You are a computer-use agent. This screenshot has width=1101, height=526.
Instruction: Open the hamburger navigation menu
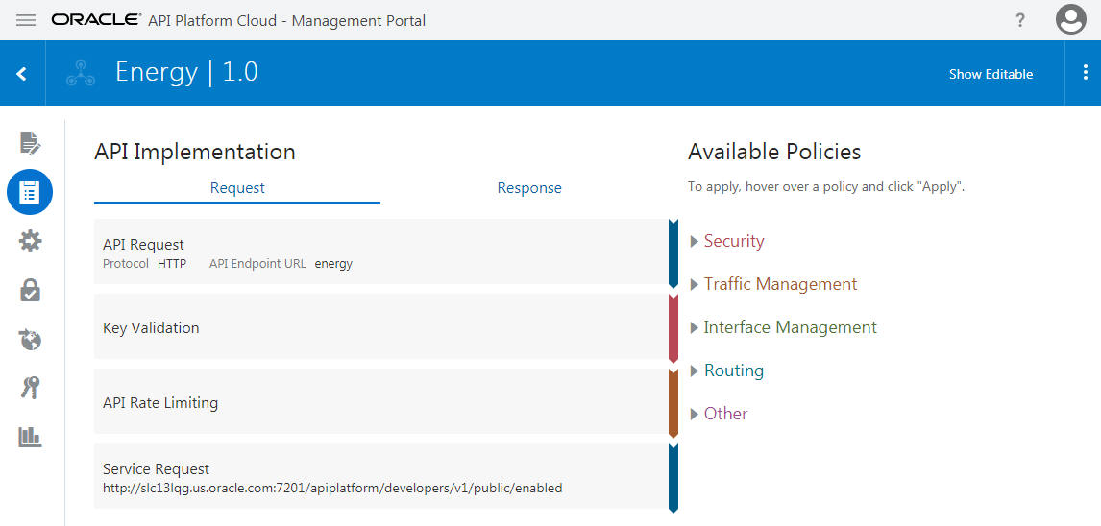tap(26, 20)
